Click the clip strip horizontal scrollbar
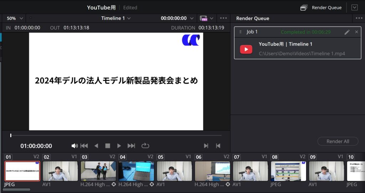 pos(16,189)
